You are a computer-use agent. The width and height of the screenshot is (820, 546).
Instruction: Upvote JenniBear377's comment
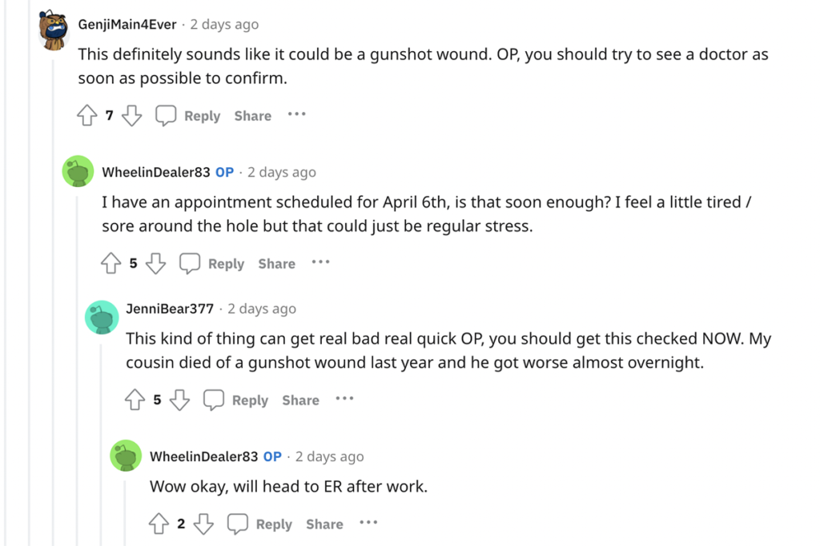pyautogui.click(x=135, y=400)
